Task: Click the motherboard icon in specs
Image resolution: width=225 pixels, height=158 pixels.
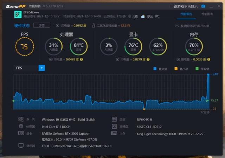Action: tap(114, 119)
